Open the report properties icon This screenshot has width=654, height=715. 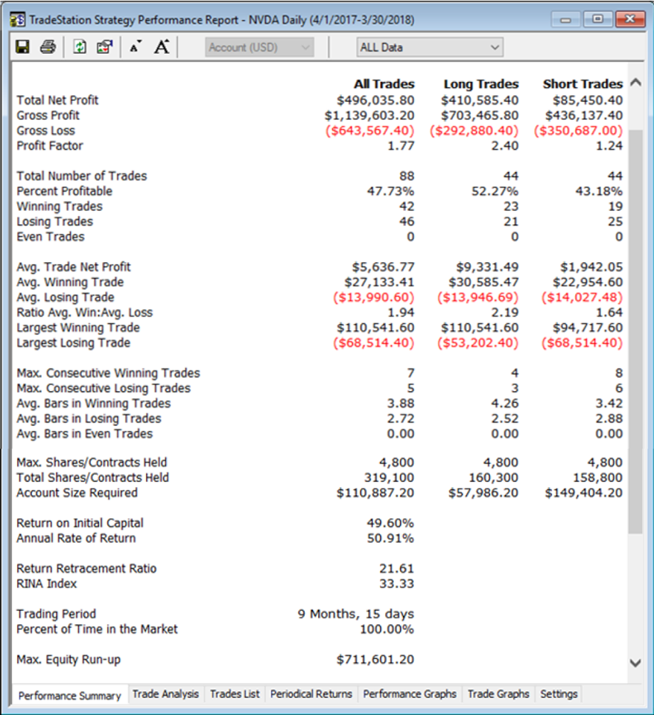[x=105, y=47]
